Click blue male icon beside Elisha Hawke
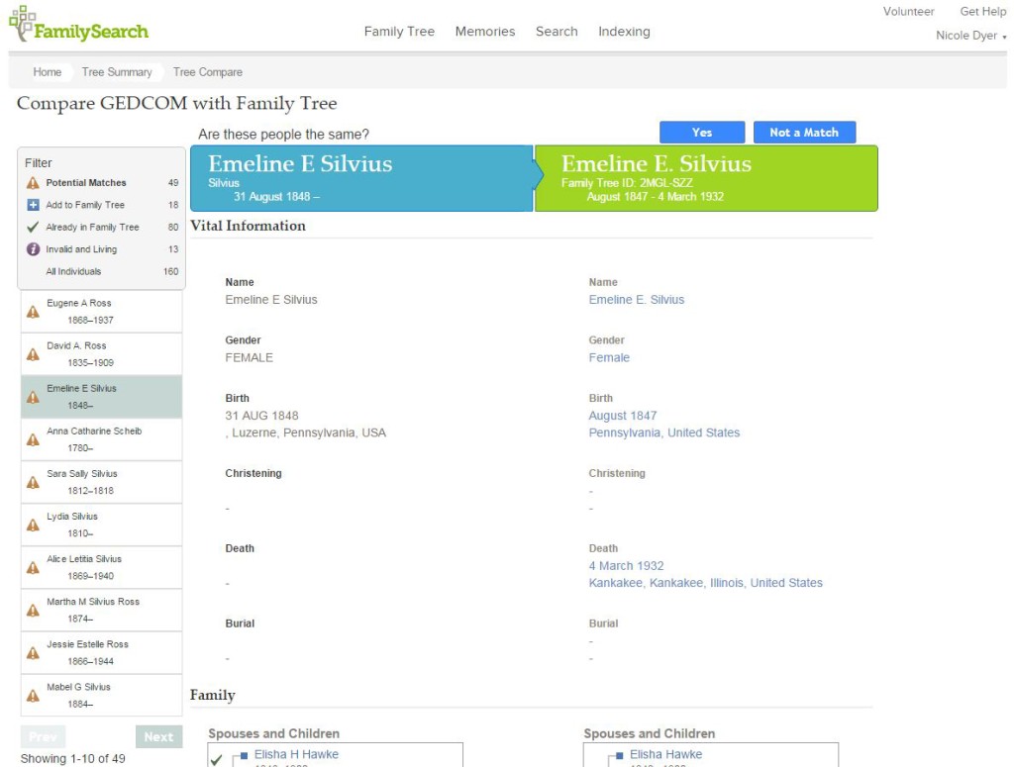Viewport: 1014px width, 767px height. 620,755
